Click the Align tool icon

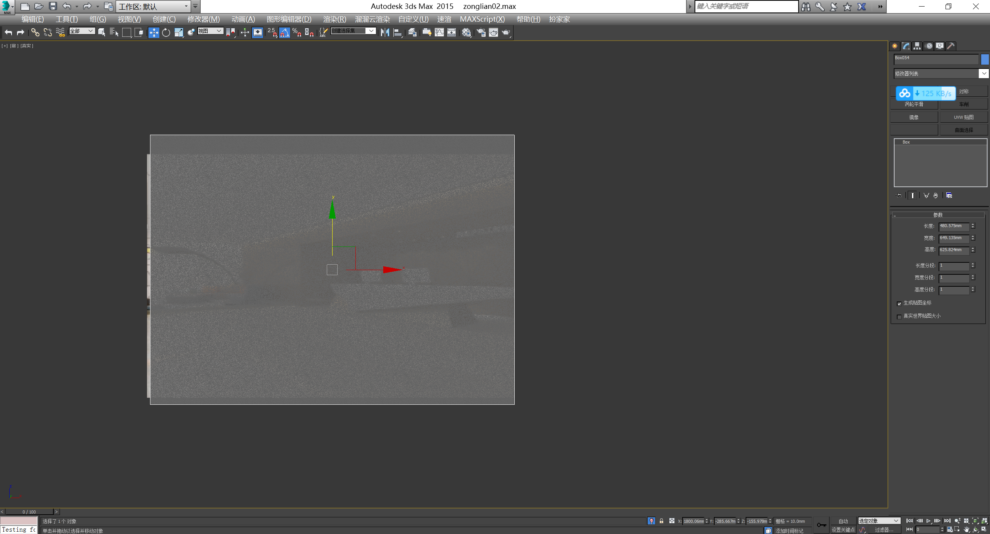pyautogui.click(x=398, y=33)
